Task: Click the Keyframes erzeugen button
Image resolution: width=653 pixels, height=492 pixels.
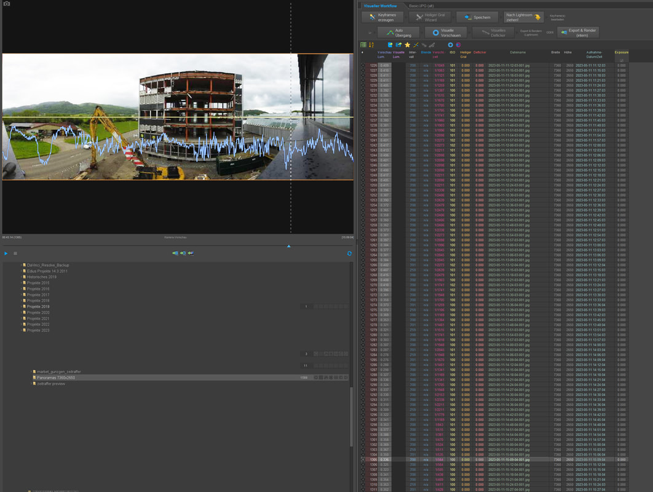Action: tap(382, 17)
